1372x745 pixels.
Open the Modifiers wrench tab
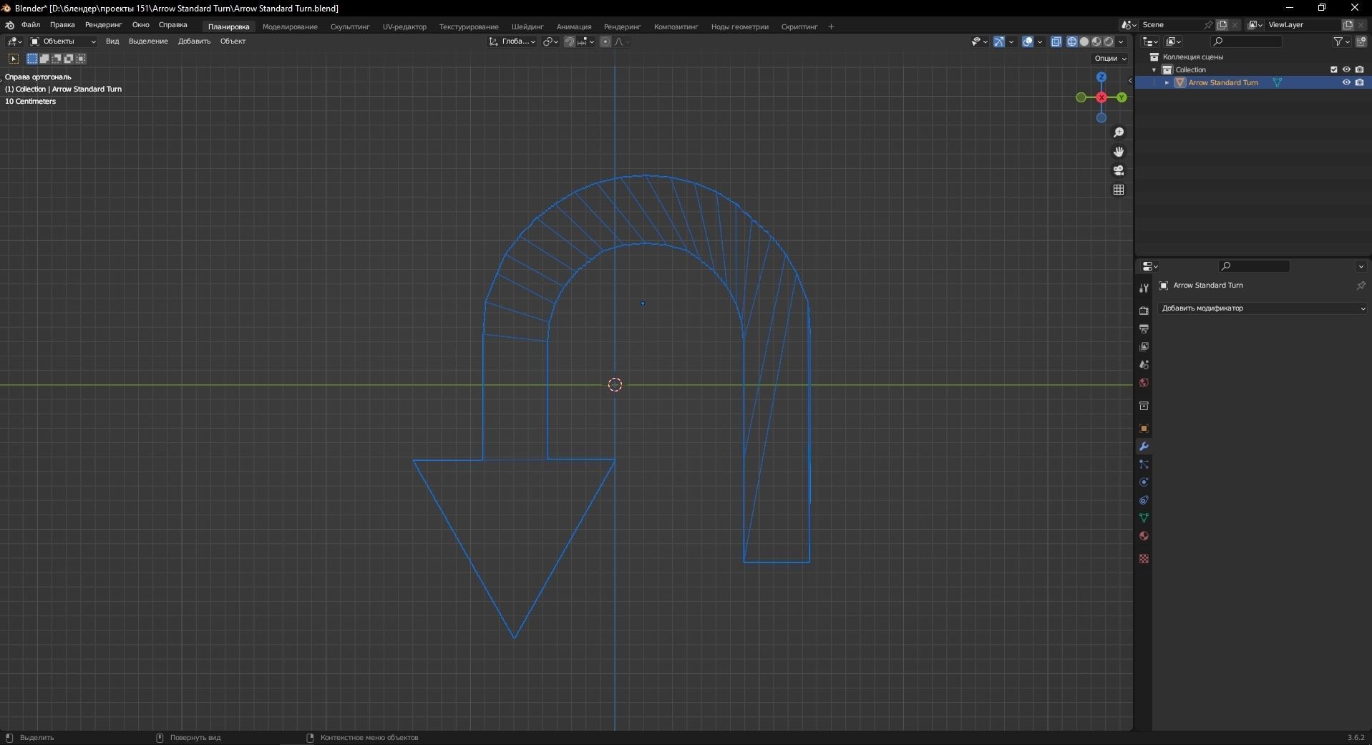click(x=1144, y=447)
